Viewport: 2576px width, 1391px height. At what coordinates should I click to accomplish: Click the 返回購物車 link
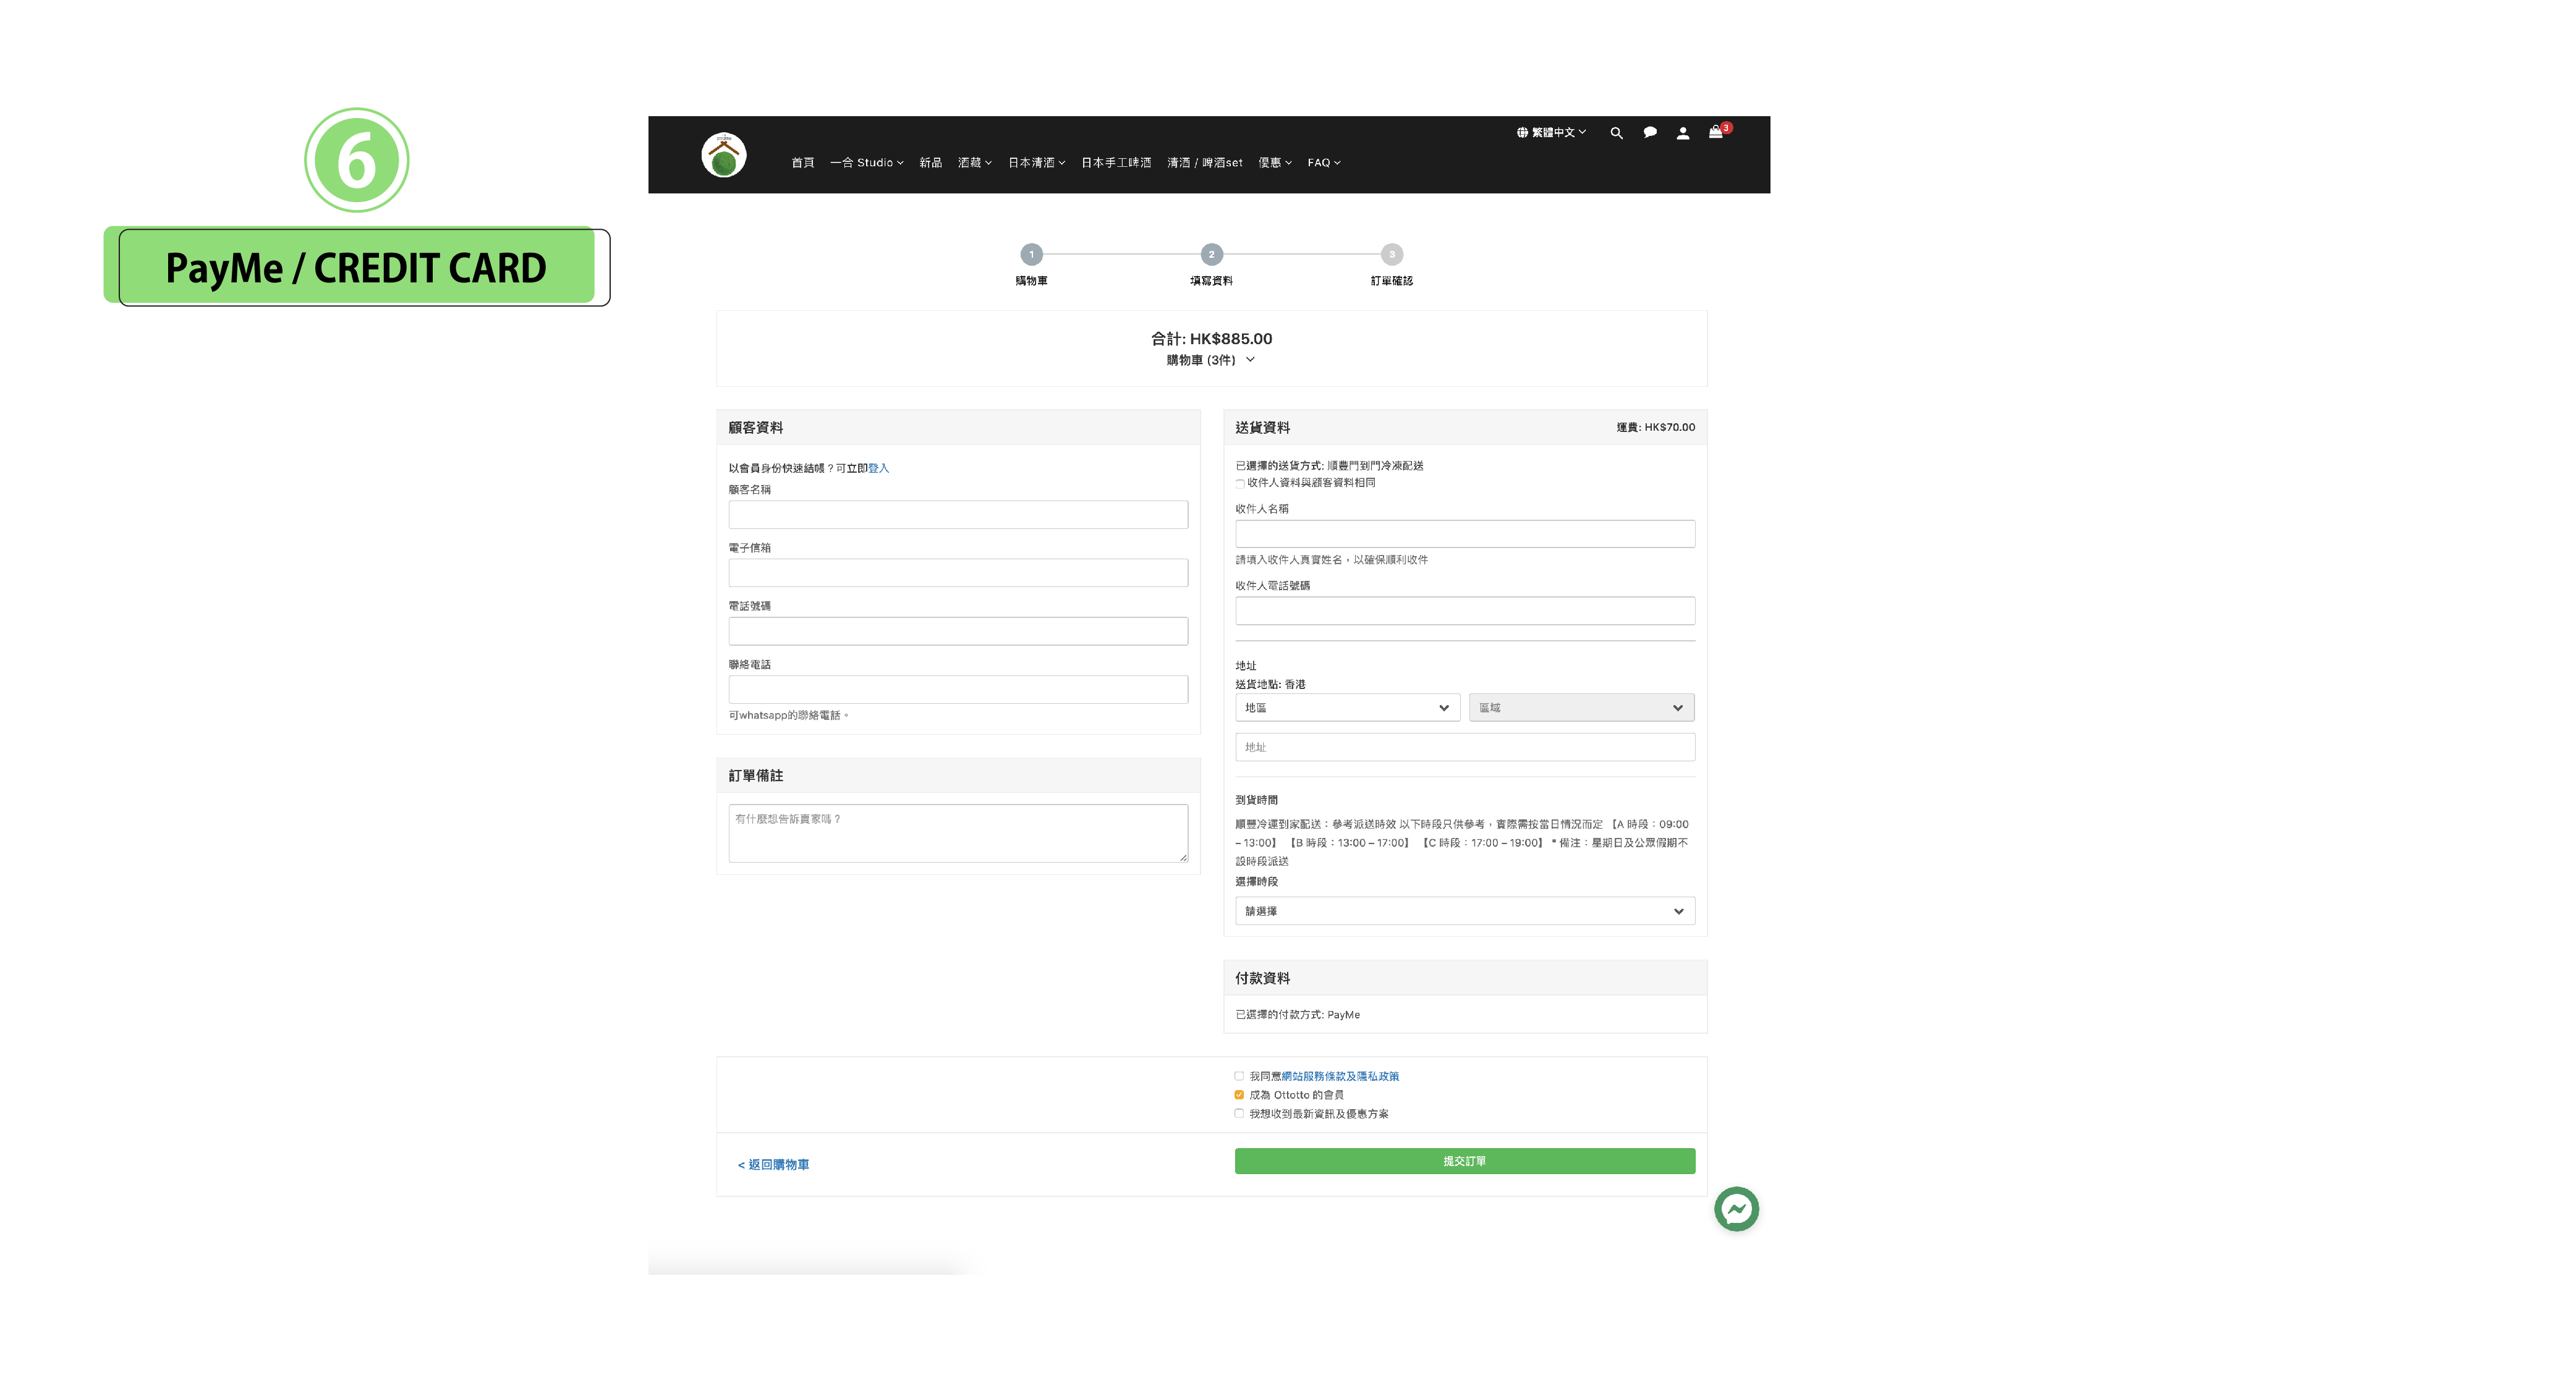tap(773, 1165)
